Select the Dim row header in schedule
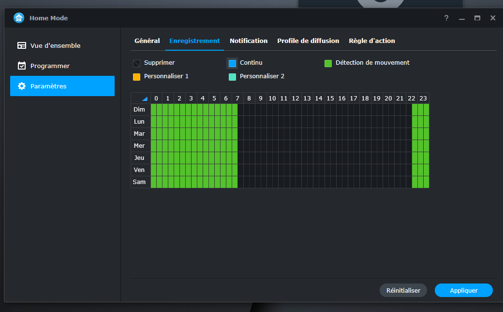Image resolution: width=503 pixels, height=312 pixels. tap(139, 110)
